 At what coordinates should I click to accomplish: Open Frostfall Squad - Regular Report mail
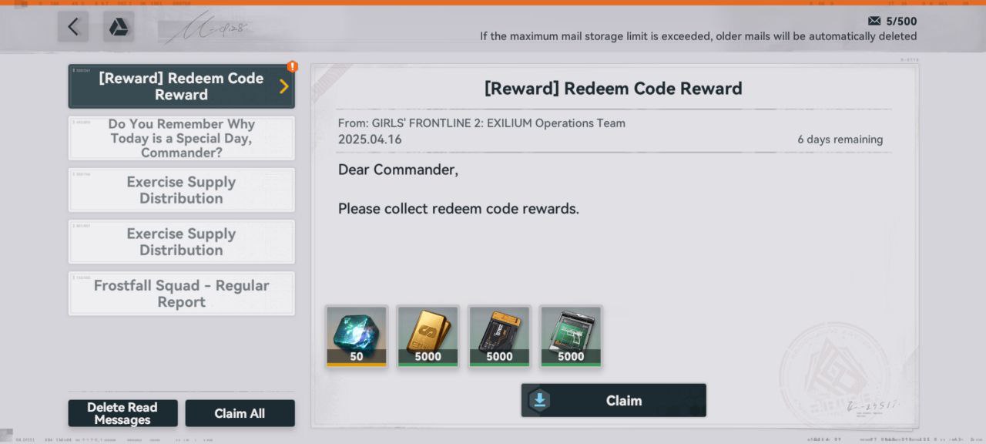click(x=182, y=294)
